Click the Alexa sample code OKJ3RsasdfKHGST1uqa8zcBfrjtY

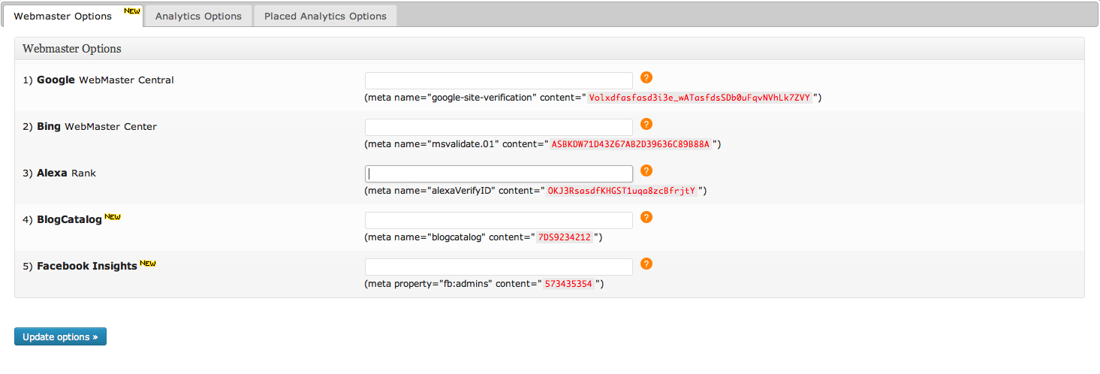pos(622,191)
